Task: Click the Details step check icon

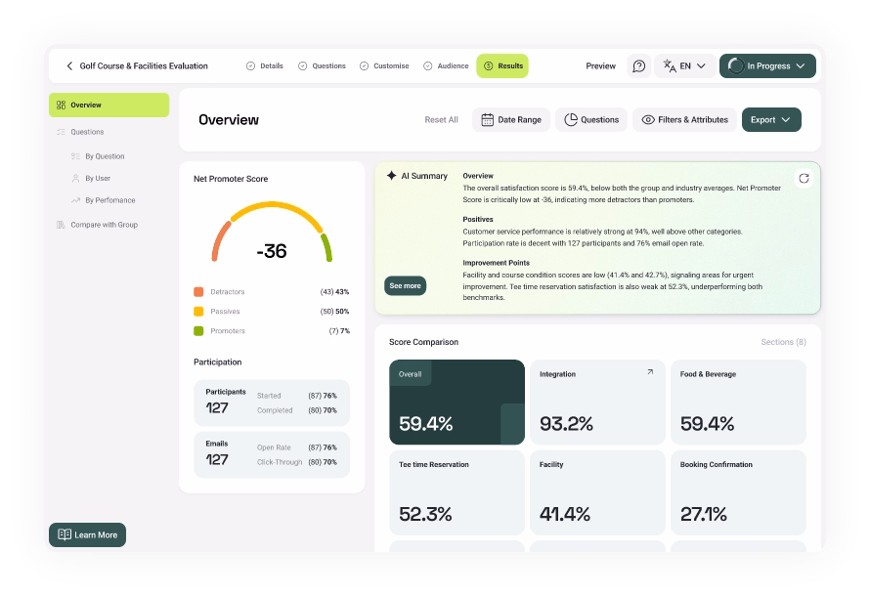Action: click(251, 66)
